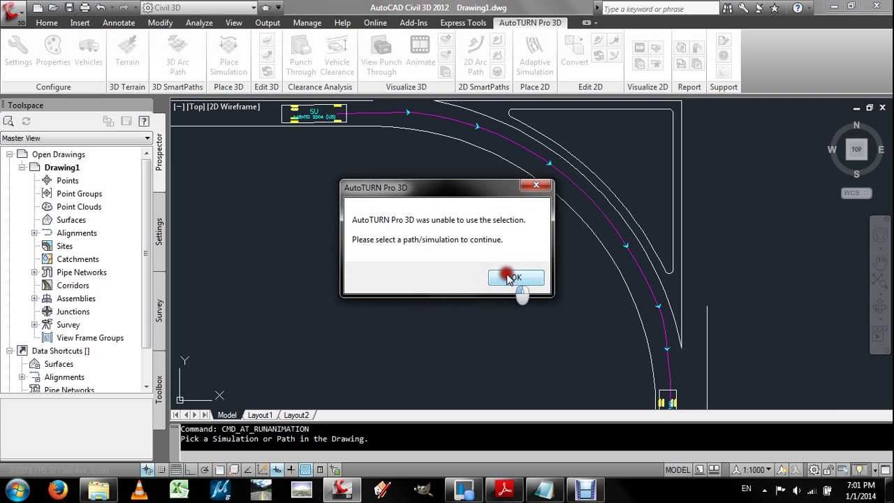Open the WCS dropdown below the ViewCube
The height and width of the screenshot is (503, 894).
point(856,193)
